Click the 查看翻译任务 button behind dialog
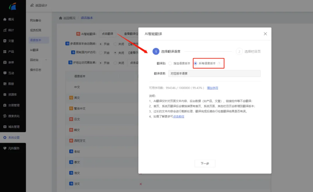Viewport: 313px width, 192px height. 130,34
